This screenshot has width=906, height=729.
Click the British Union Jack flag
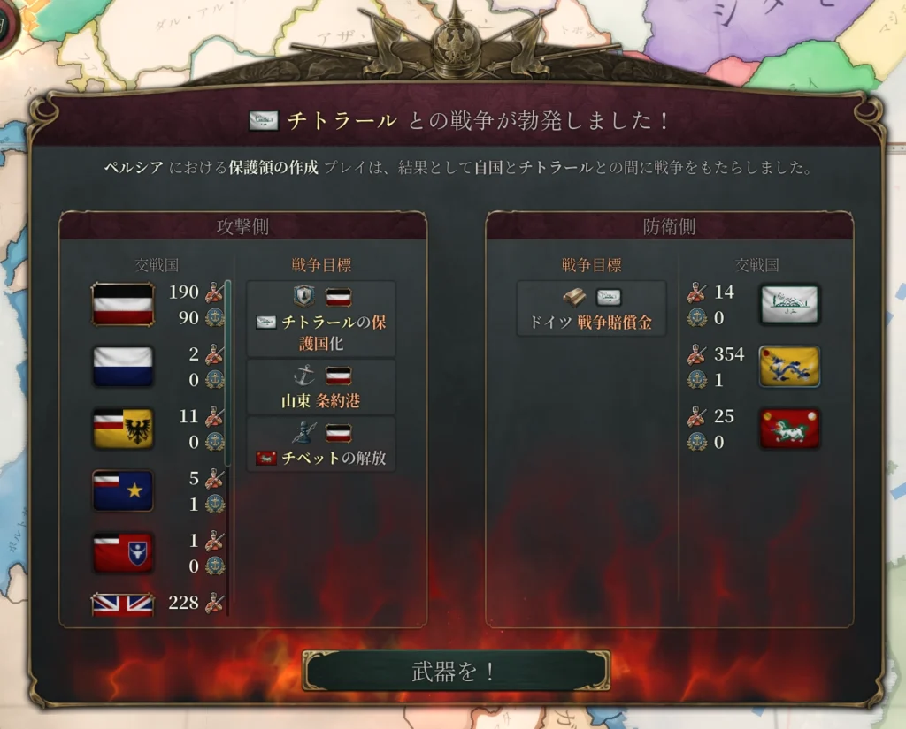pyautogui.click(x=123, y=604)
